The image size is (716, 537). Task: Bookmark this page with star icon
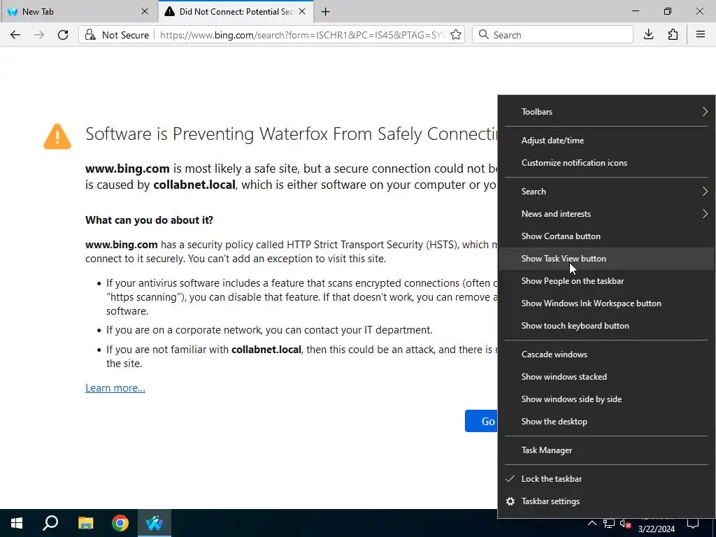click(455, 35)
